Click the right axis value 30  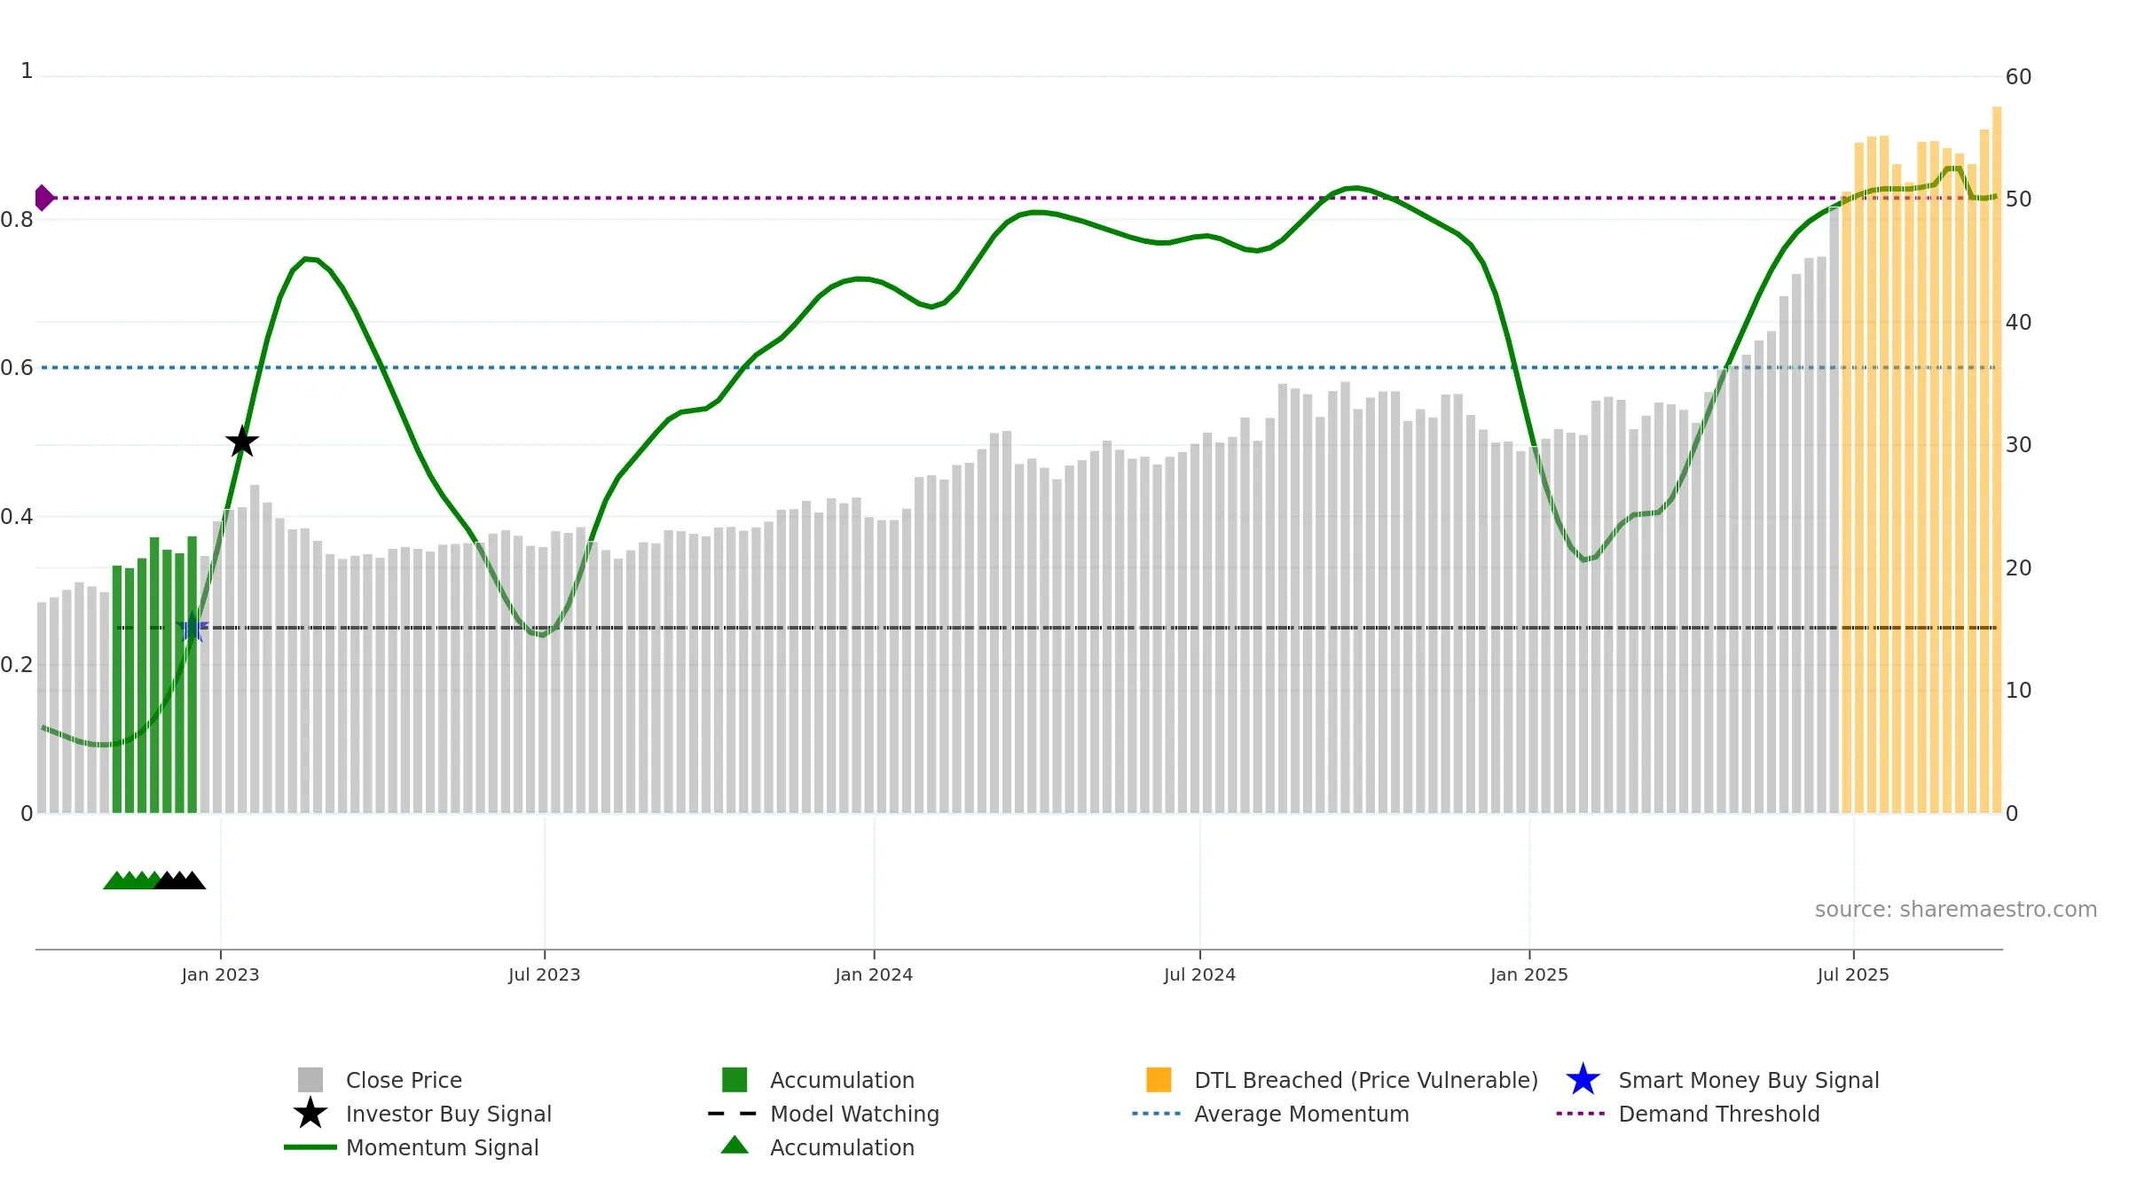click(x=2019, y=445)
